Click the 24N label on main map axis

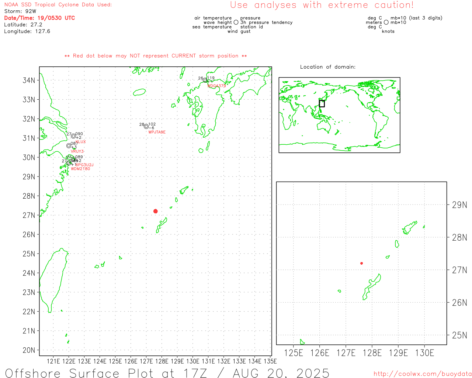coord(29,273)
